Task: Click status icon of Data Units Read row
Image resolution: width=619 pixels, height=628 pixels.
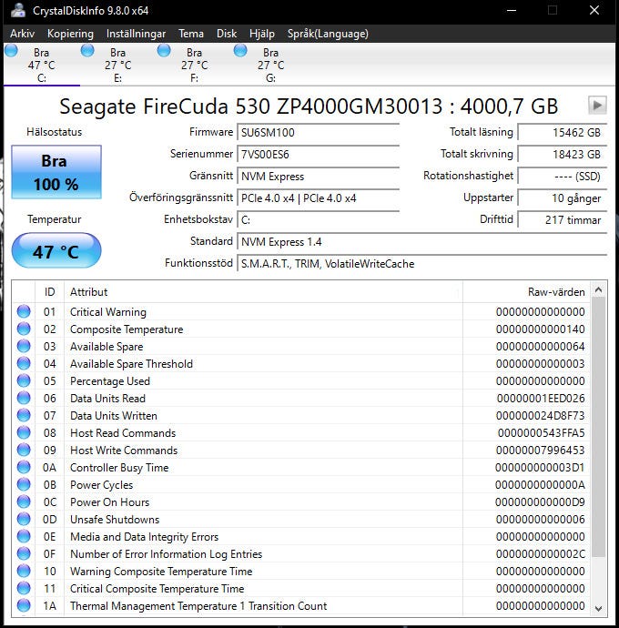Action: pyautogui.click(x=24, y=398)
